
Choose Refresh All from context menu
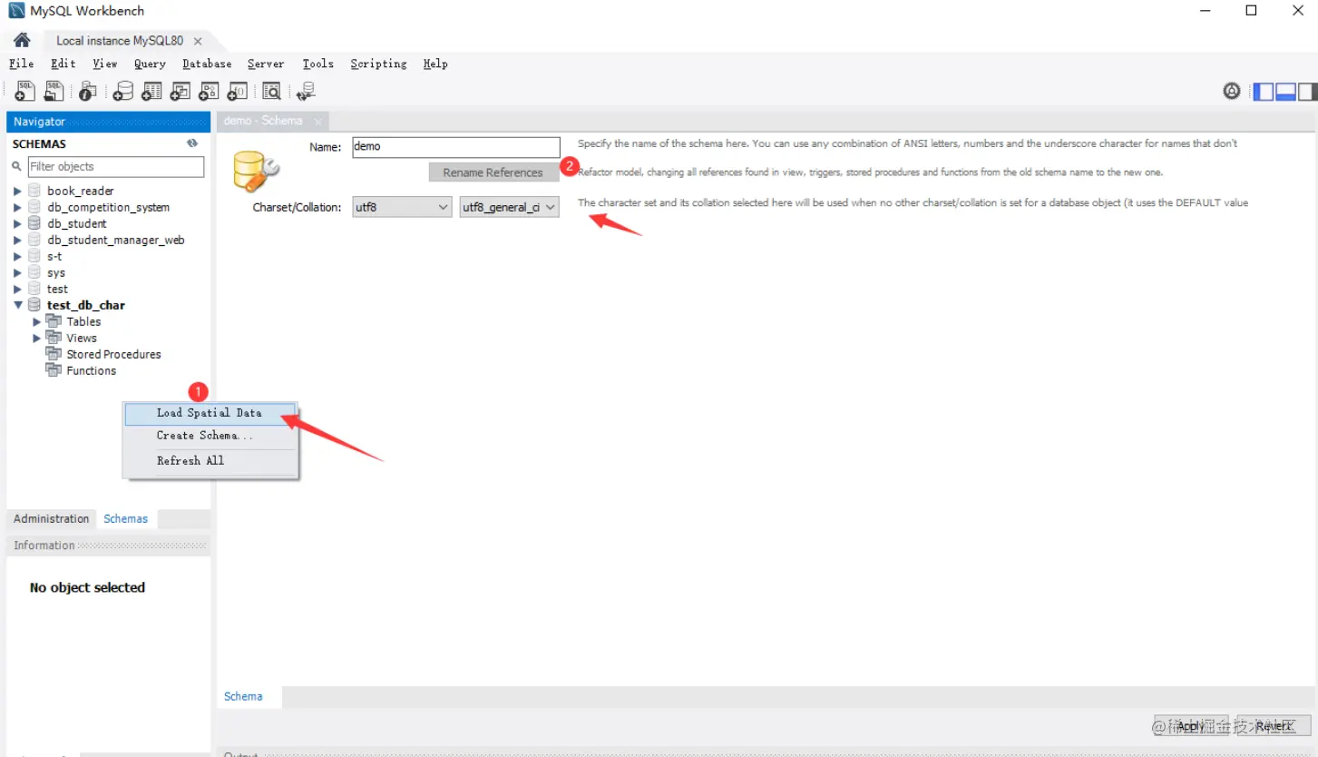click(x=210, y=461)
